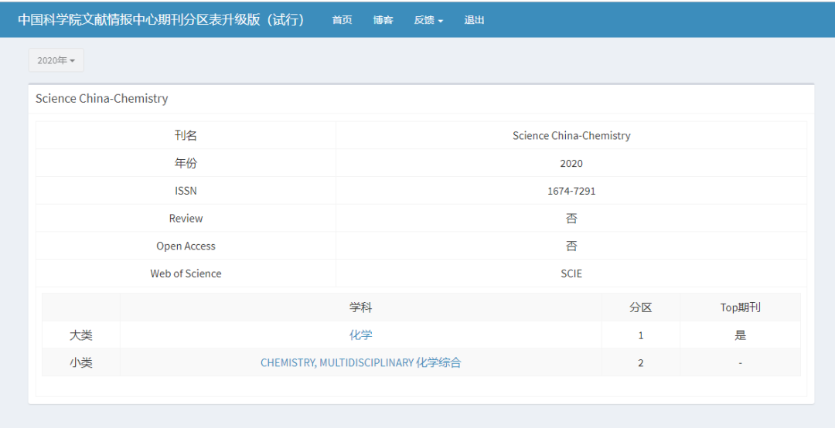The width and height of the screenshot is (835, 428).
Task: Expand the 反馈 menu in the navbar
Action: tap(428, 19)
